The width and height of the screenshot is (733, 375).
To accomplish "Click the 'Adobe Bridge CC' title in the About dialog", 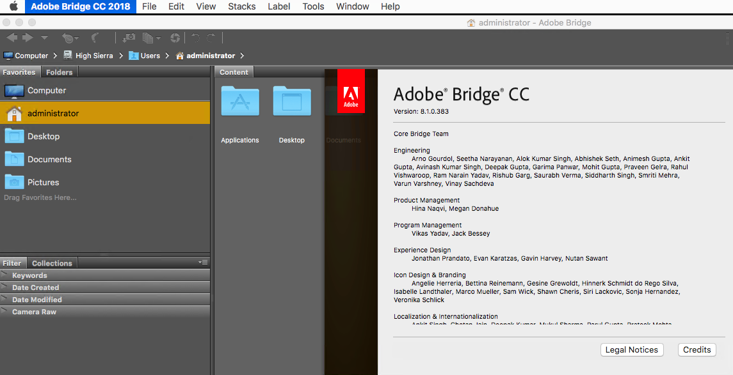I will click(x=462, y=95).
